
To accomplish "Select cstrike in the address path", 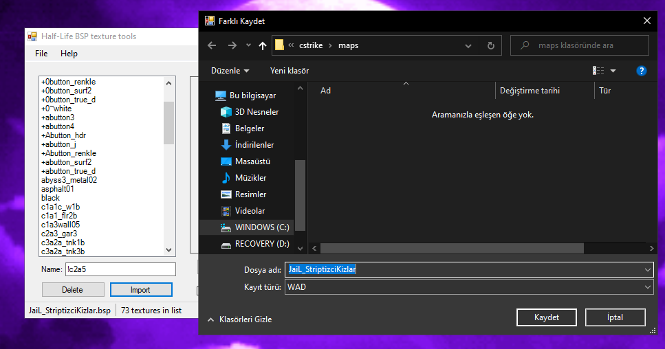I will [311, 45].
